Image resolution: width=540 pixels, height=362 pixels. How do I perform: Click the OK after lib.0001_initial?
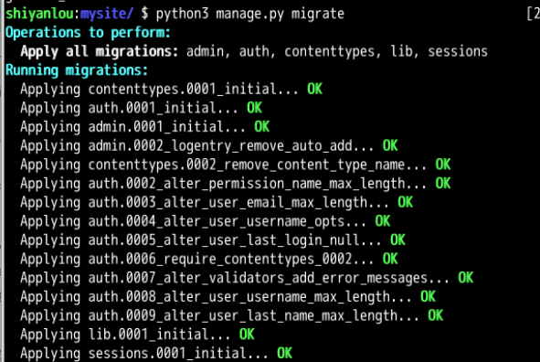click(247, 335)
